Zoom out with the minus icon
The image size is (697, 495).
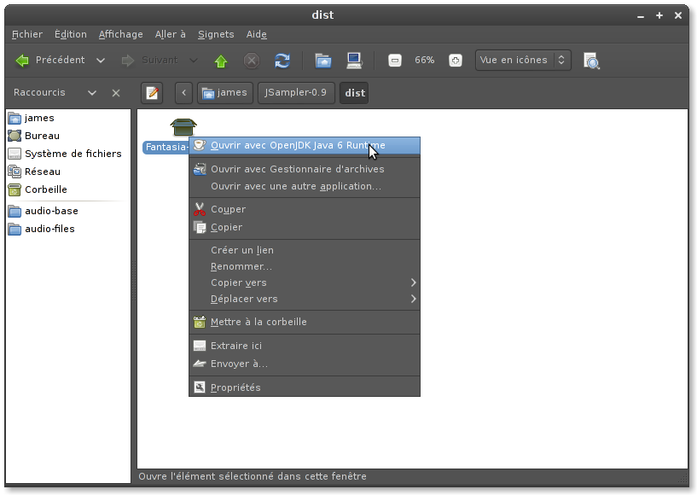click(395, 61)
